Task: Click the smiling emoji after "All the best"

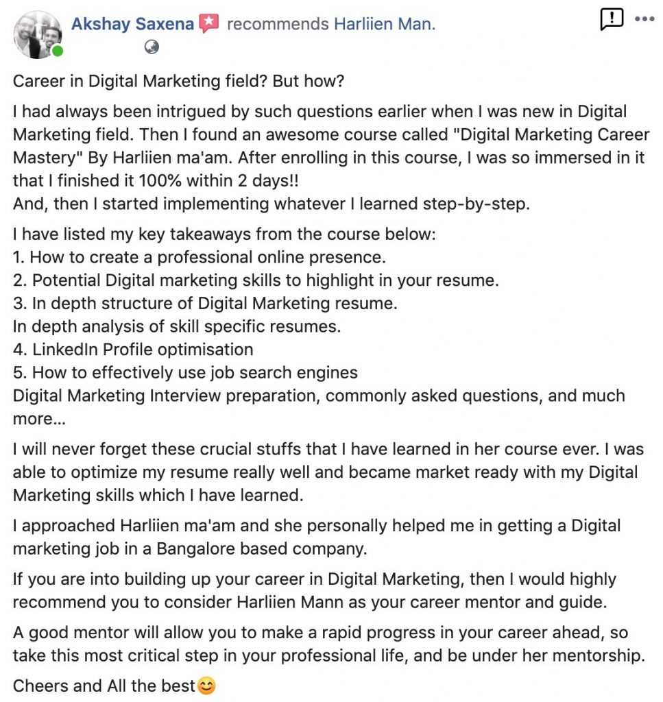Action: (x=207, y=686)
